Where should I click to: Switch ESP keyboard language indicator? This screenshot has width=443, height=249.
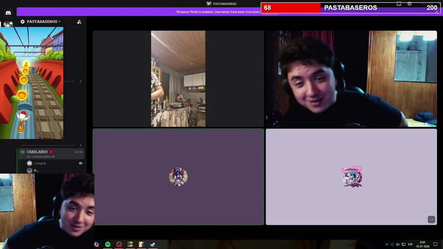(x=410, y=245)
